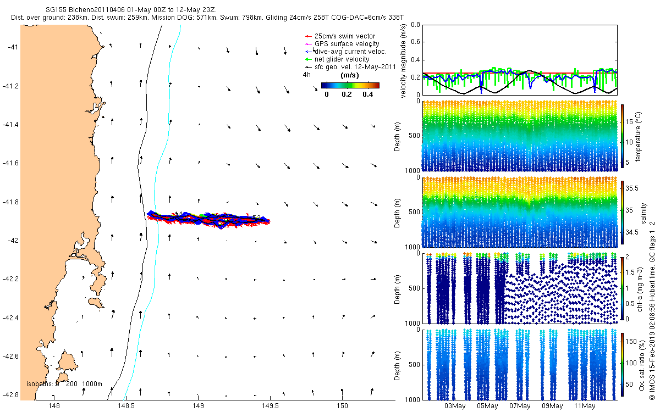Click the 'Dist. over ground: 238km' subtitle line

(x=208, y=18)
